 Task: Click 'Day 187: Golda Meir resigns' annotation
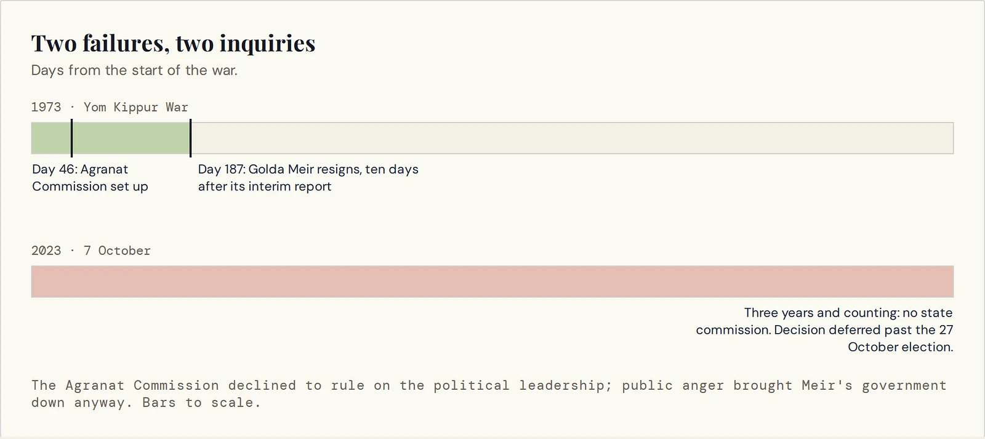tap(308, 178)
